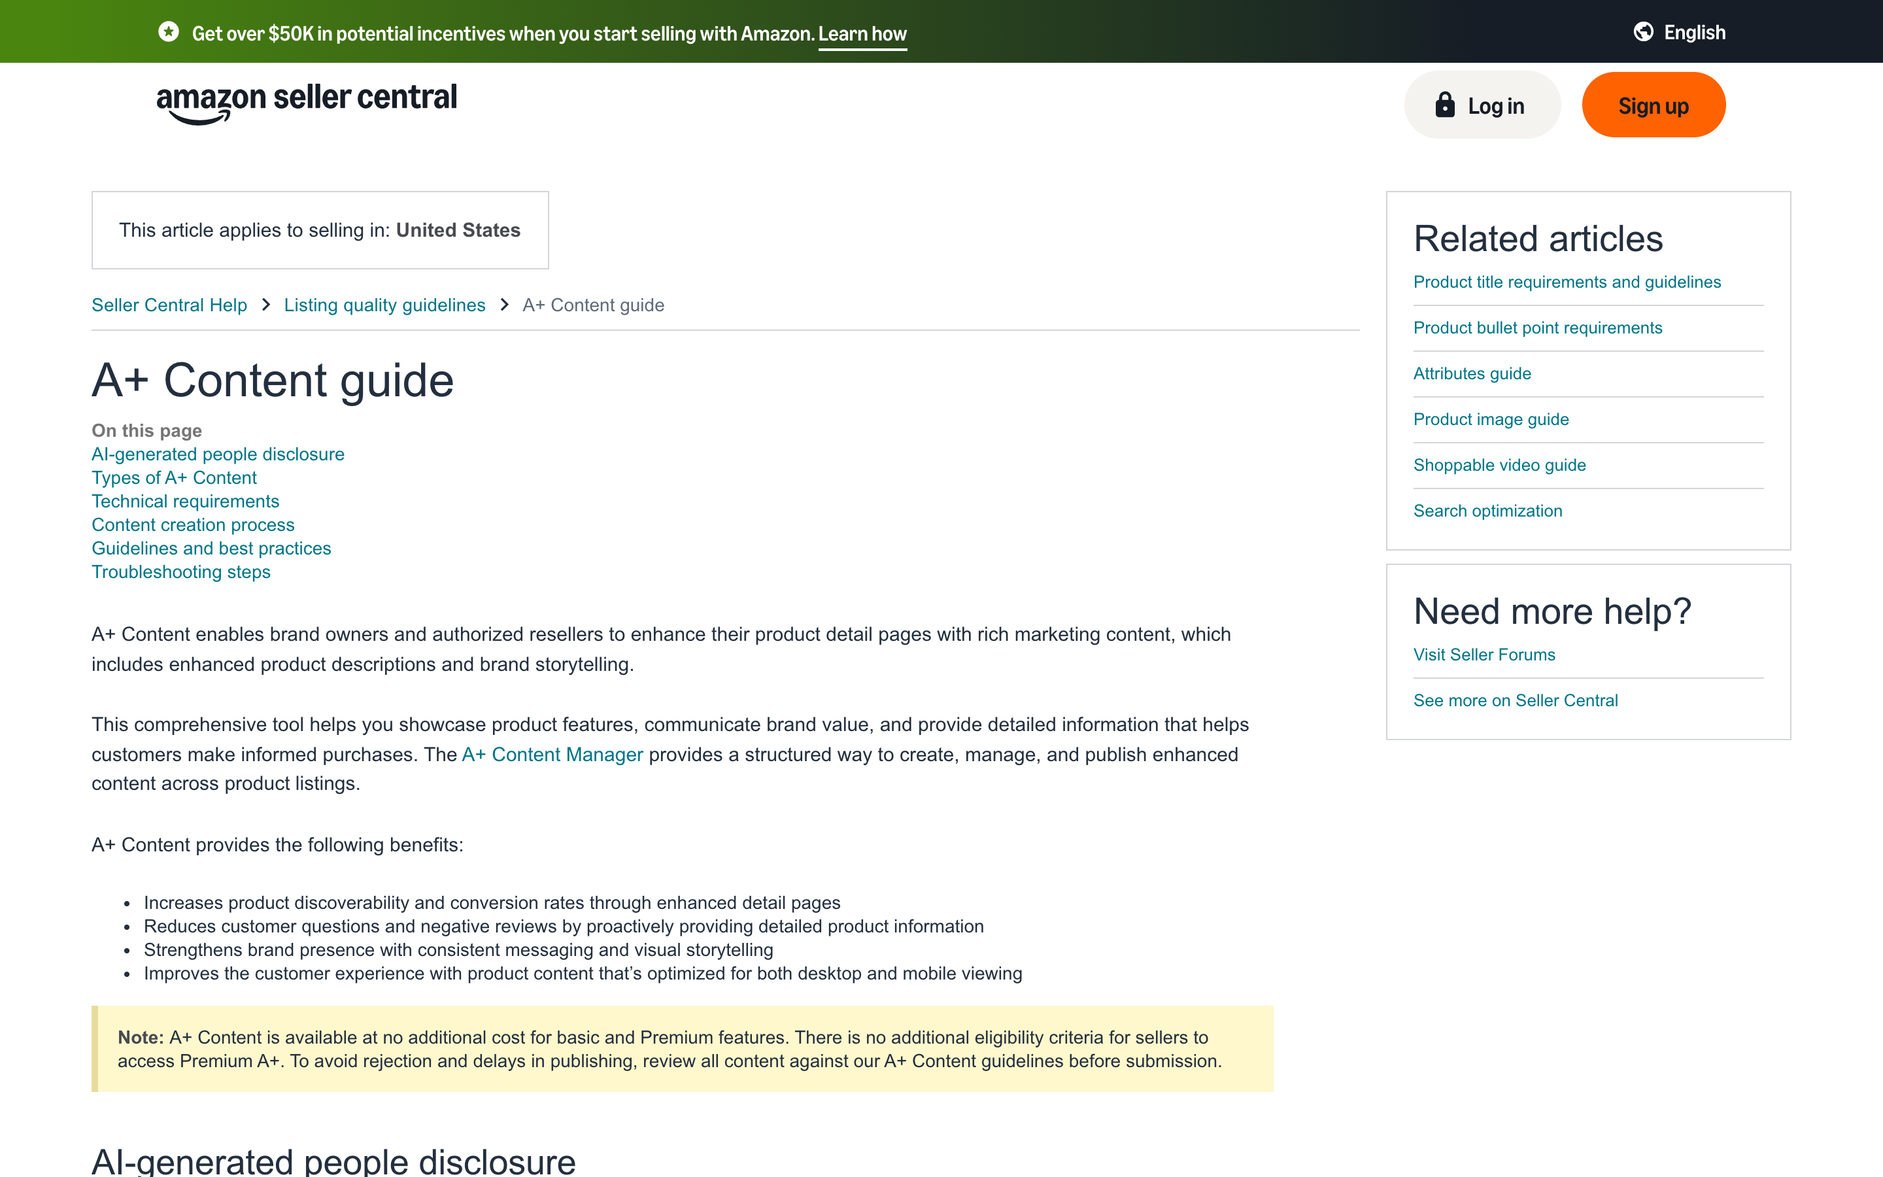Click the orange Sign up button
The height and width of the screenshot is (1177, 1883).
[x=1654, y=105]
